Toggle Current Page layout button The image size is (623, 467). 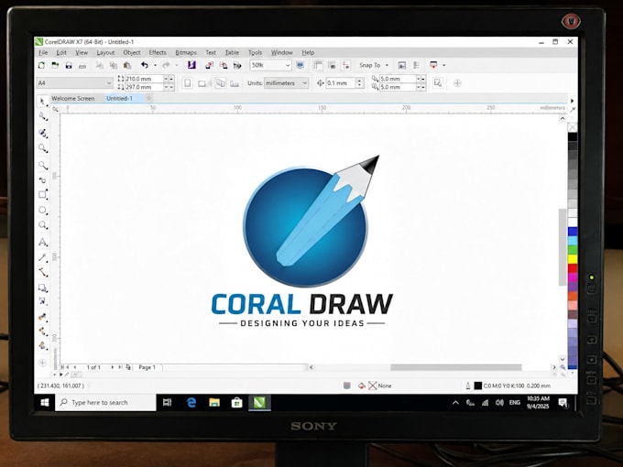(235, 83)
